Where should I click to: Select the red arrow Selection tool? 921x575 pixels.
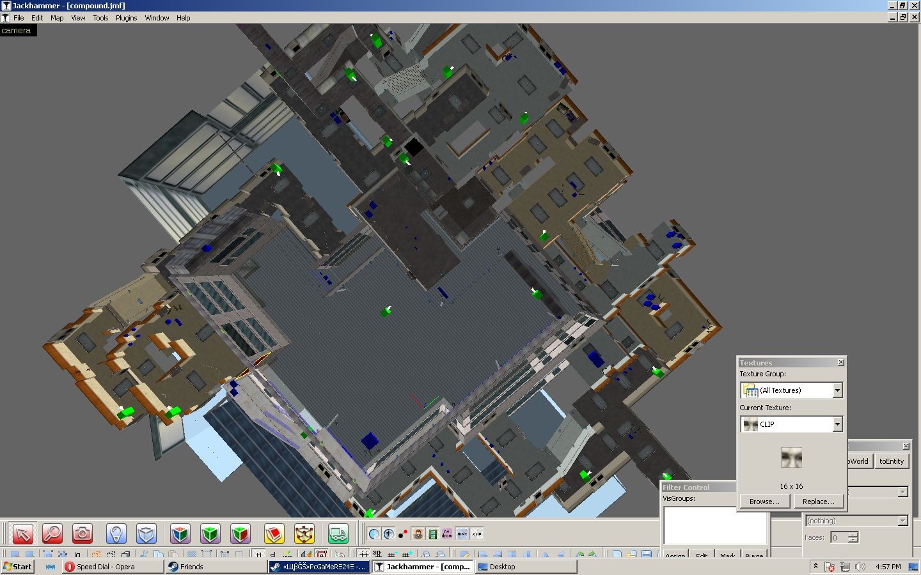click(x=22, y=533)
